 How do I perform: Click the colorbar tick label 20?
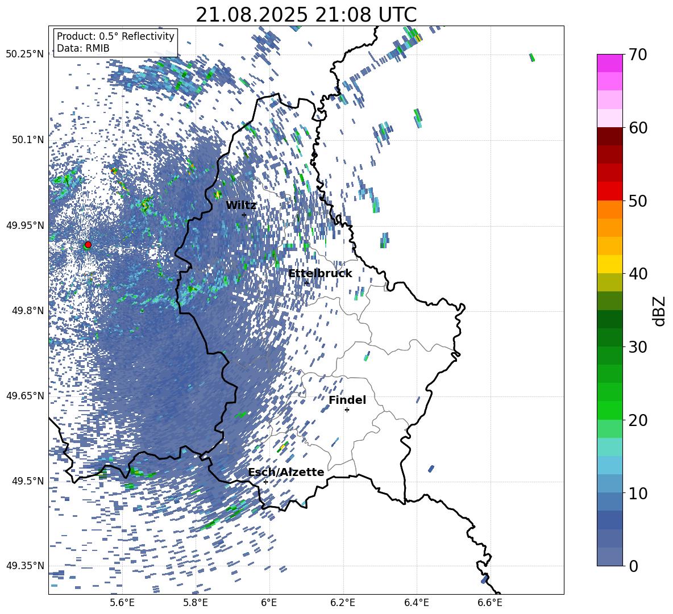638,420
